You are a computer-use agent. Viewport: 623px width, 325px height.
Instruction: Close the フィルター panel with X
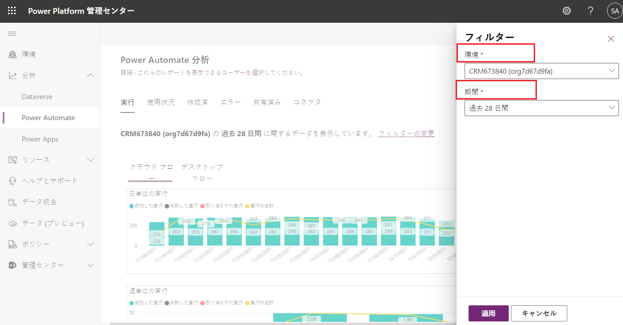tap(611, 39)
